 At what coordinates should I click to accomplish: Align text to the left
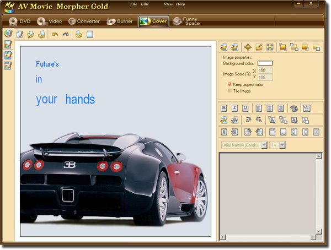tap(259, 108)
